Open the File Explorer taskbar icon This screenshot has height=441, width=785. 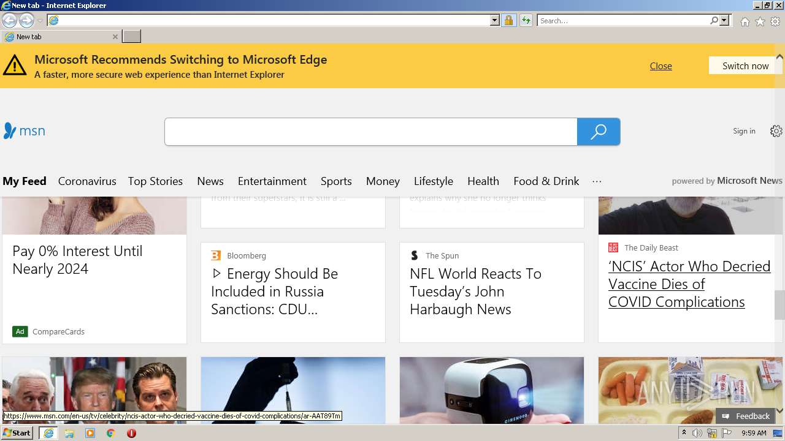point(69,433)
